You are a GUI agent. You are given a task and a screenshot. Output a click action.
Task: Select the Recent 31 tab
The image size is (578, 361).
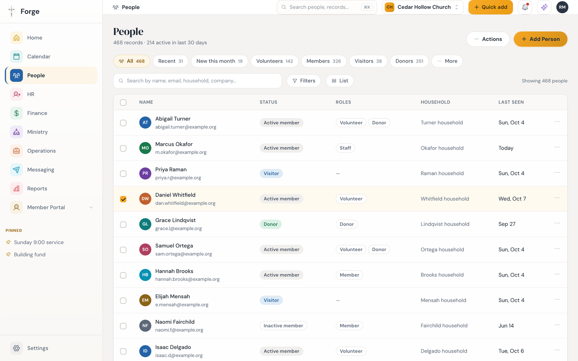pyautogui.click(x=171, y=61)
